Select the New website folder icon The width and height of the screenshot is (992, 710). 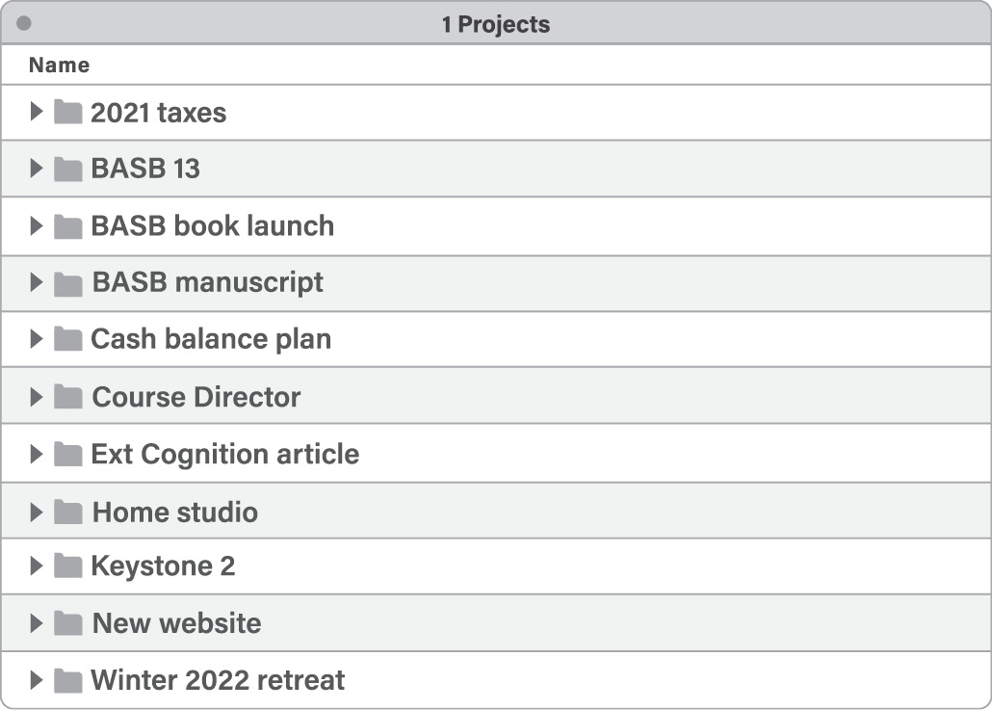pyautogui.click(x=67, y=623)
